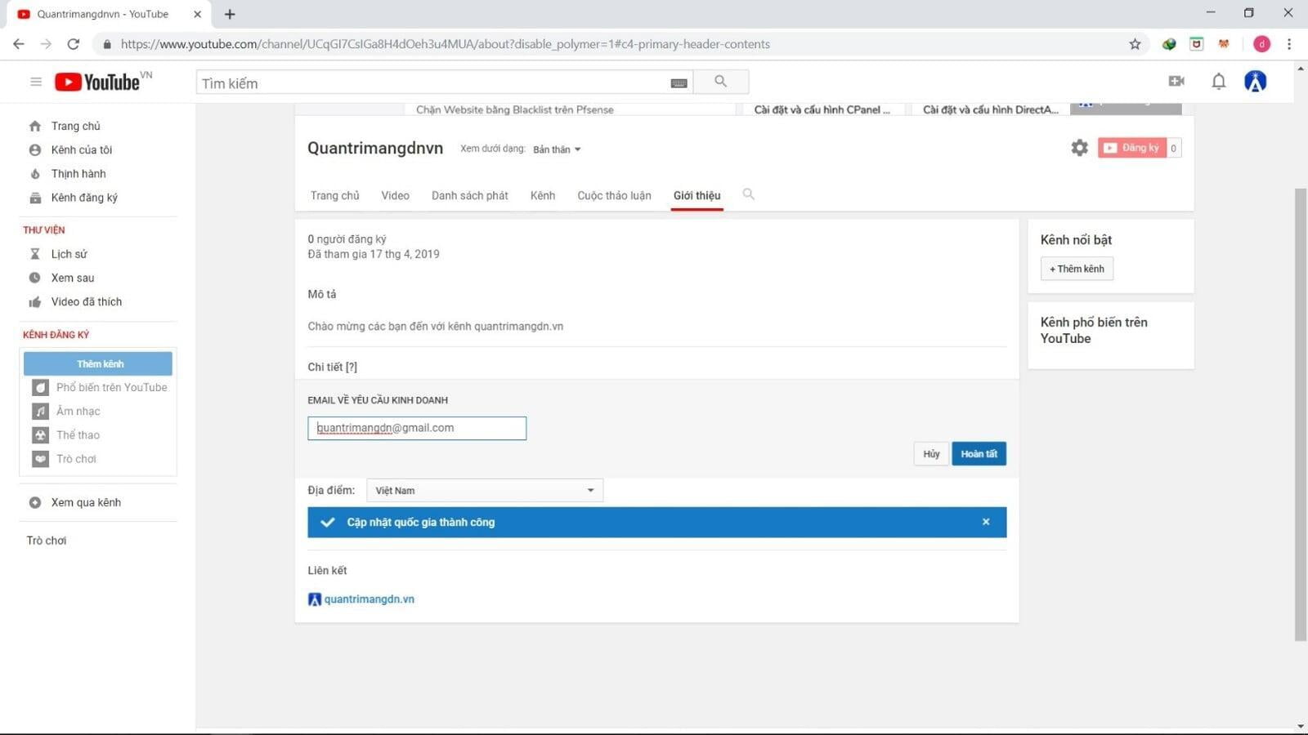Open Chrome's three-dot menu
This screenshot has height=735, width=1308.
(1289, 44)
